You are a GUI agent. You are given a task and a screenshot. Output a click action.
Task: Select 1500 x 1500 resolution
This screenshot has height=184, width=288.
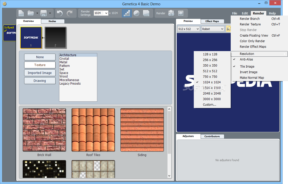coord(212,88)
